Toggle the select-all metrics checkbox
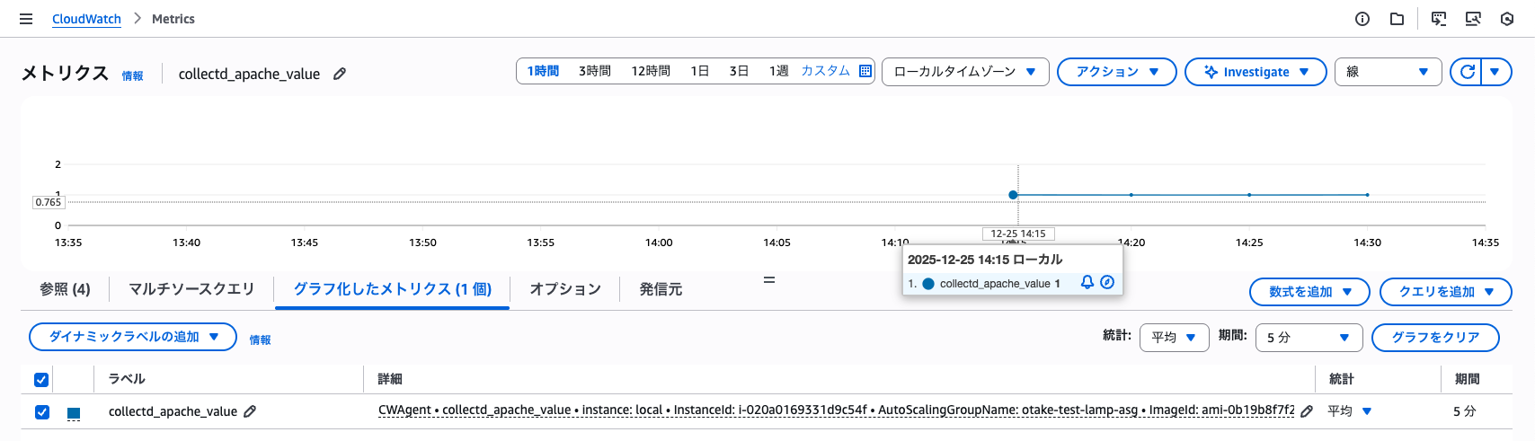Viewport: 1535px width, 441px height. pyautogui.click(x=41, y=379)
